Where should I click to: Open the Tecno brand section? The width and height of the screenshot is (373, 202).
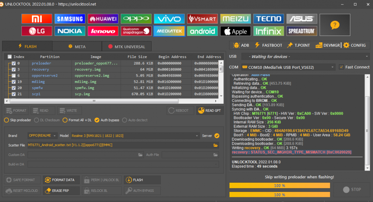tap(269, 19)
